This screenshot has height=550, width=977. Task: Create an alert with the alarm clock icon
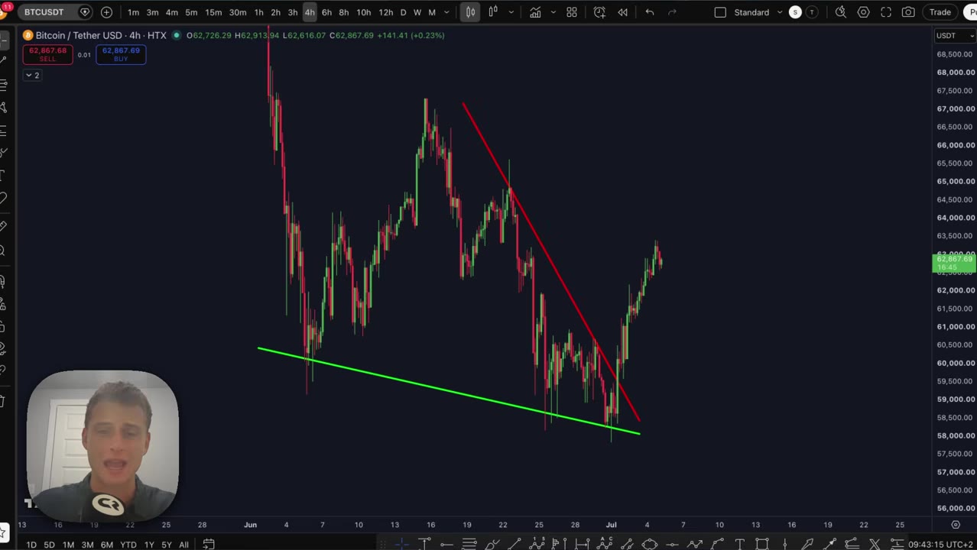pyautogui.click(x=599, y=12)
